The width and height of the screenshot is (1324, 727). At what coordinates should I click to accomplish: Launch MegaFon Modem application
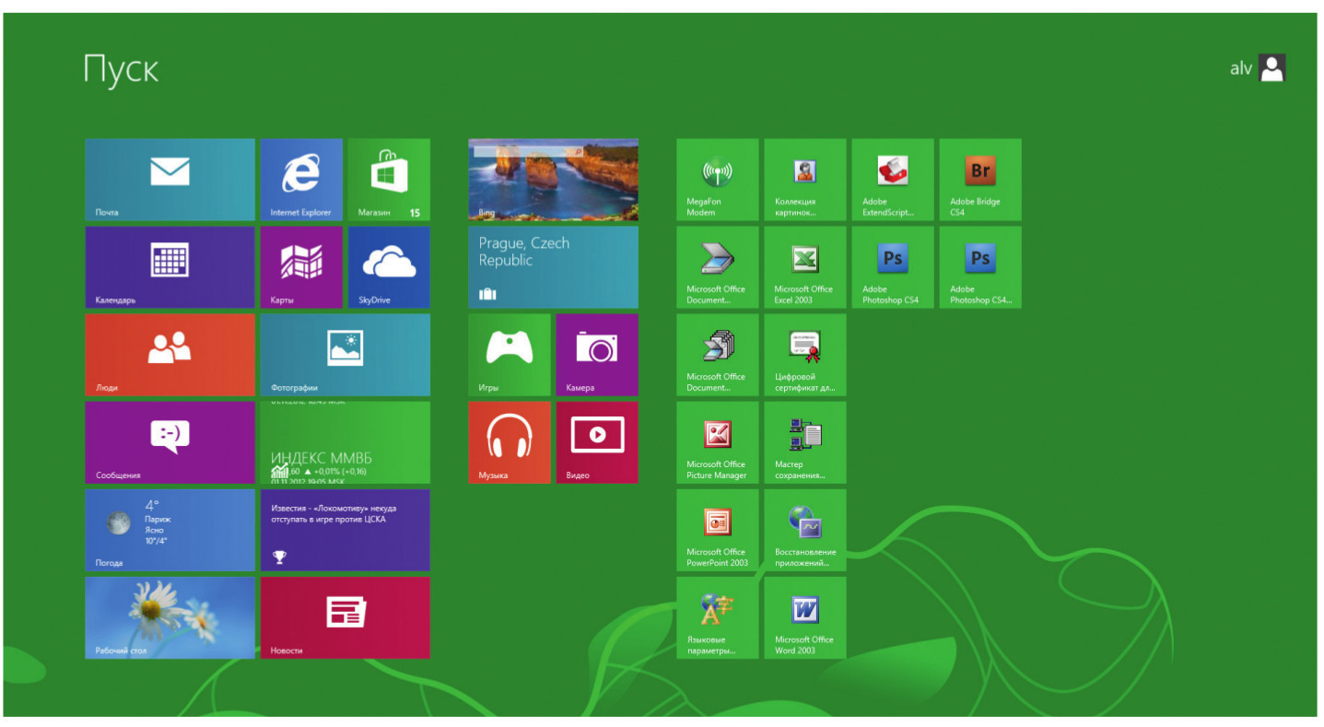point(717,180)
